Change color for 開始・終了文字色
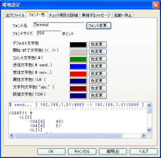The height and width of the screenshot is (158, 161). [x=98, y=52]
